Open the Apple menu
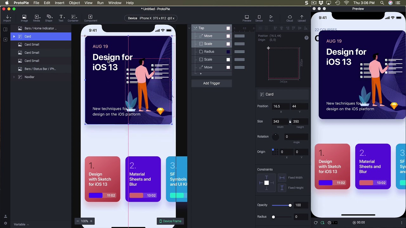406x228 pixels. pyautogui.click(x=7, y=3)
